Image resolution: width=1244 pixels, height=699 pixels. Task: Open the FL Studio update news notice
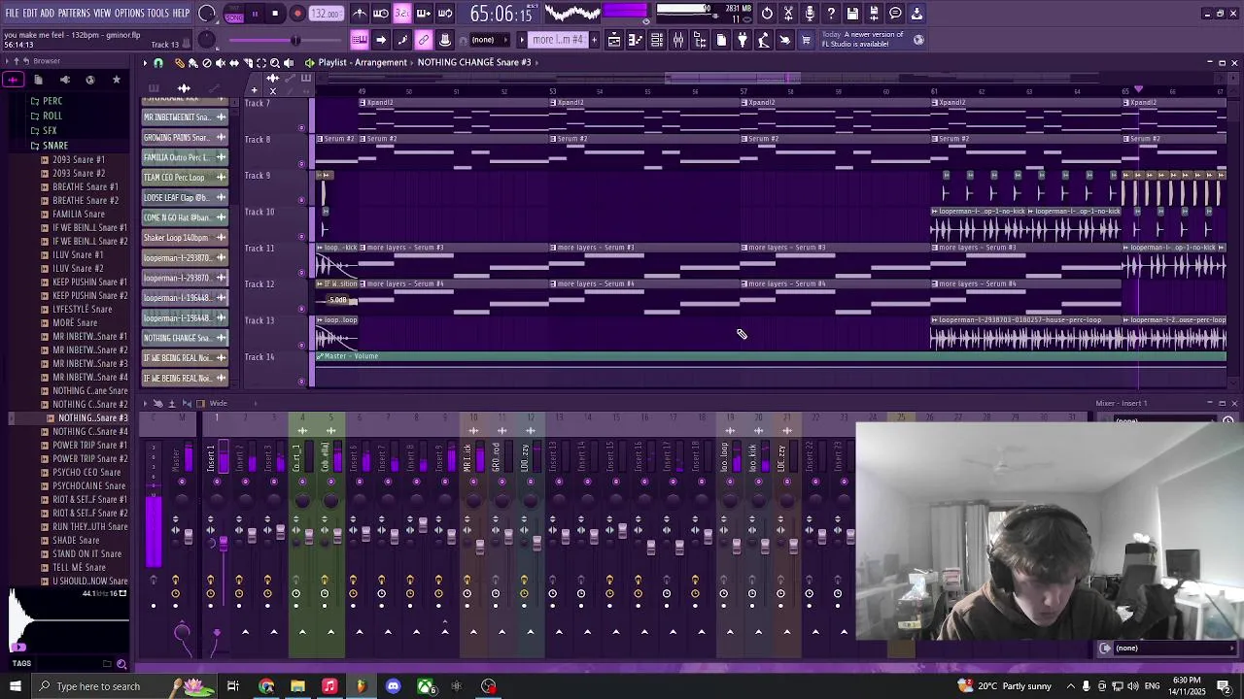[872, 39]
